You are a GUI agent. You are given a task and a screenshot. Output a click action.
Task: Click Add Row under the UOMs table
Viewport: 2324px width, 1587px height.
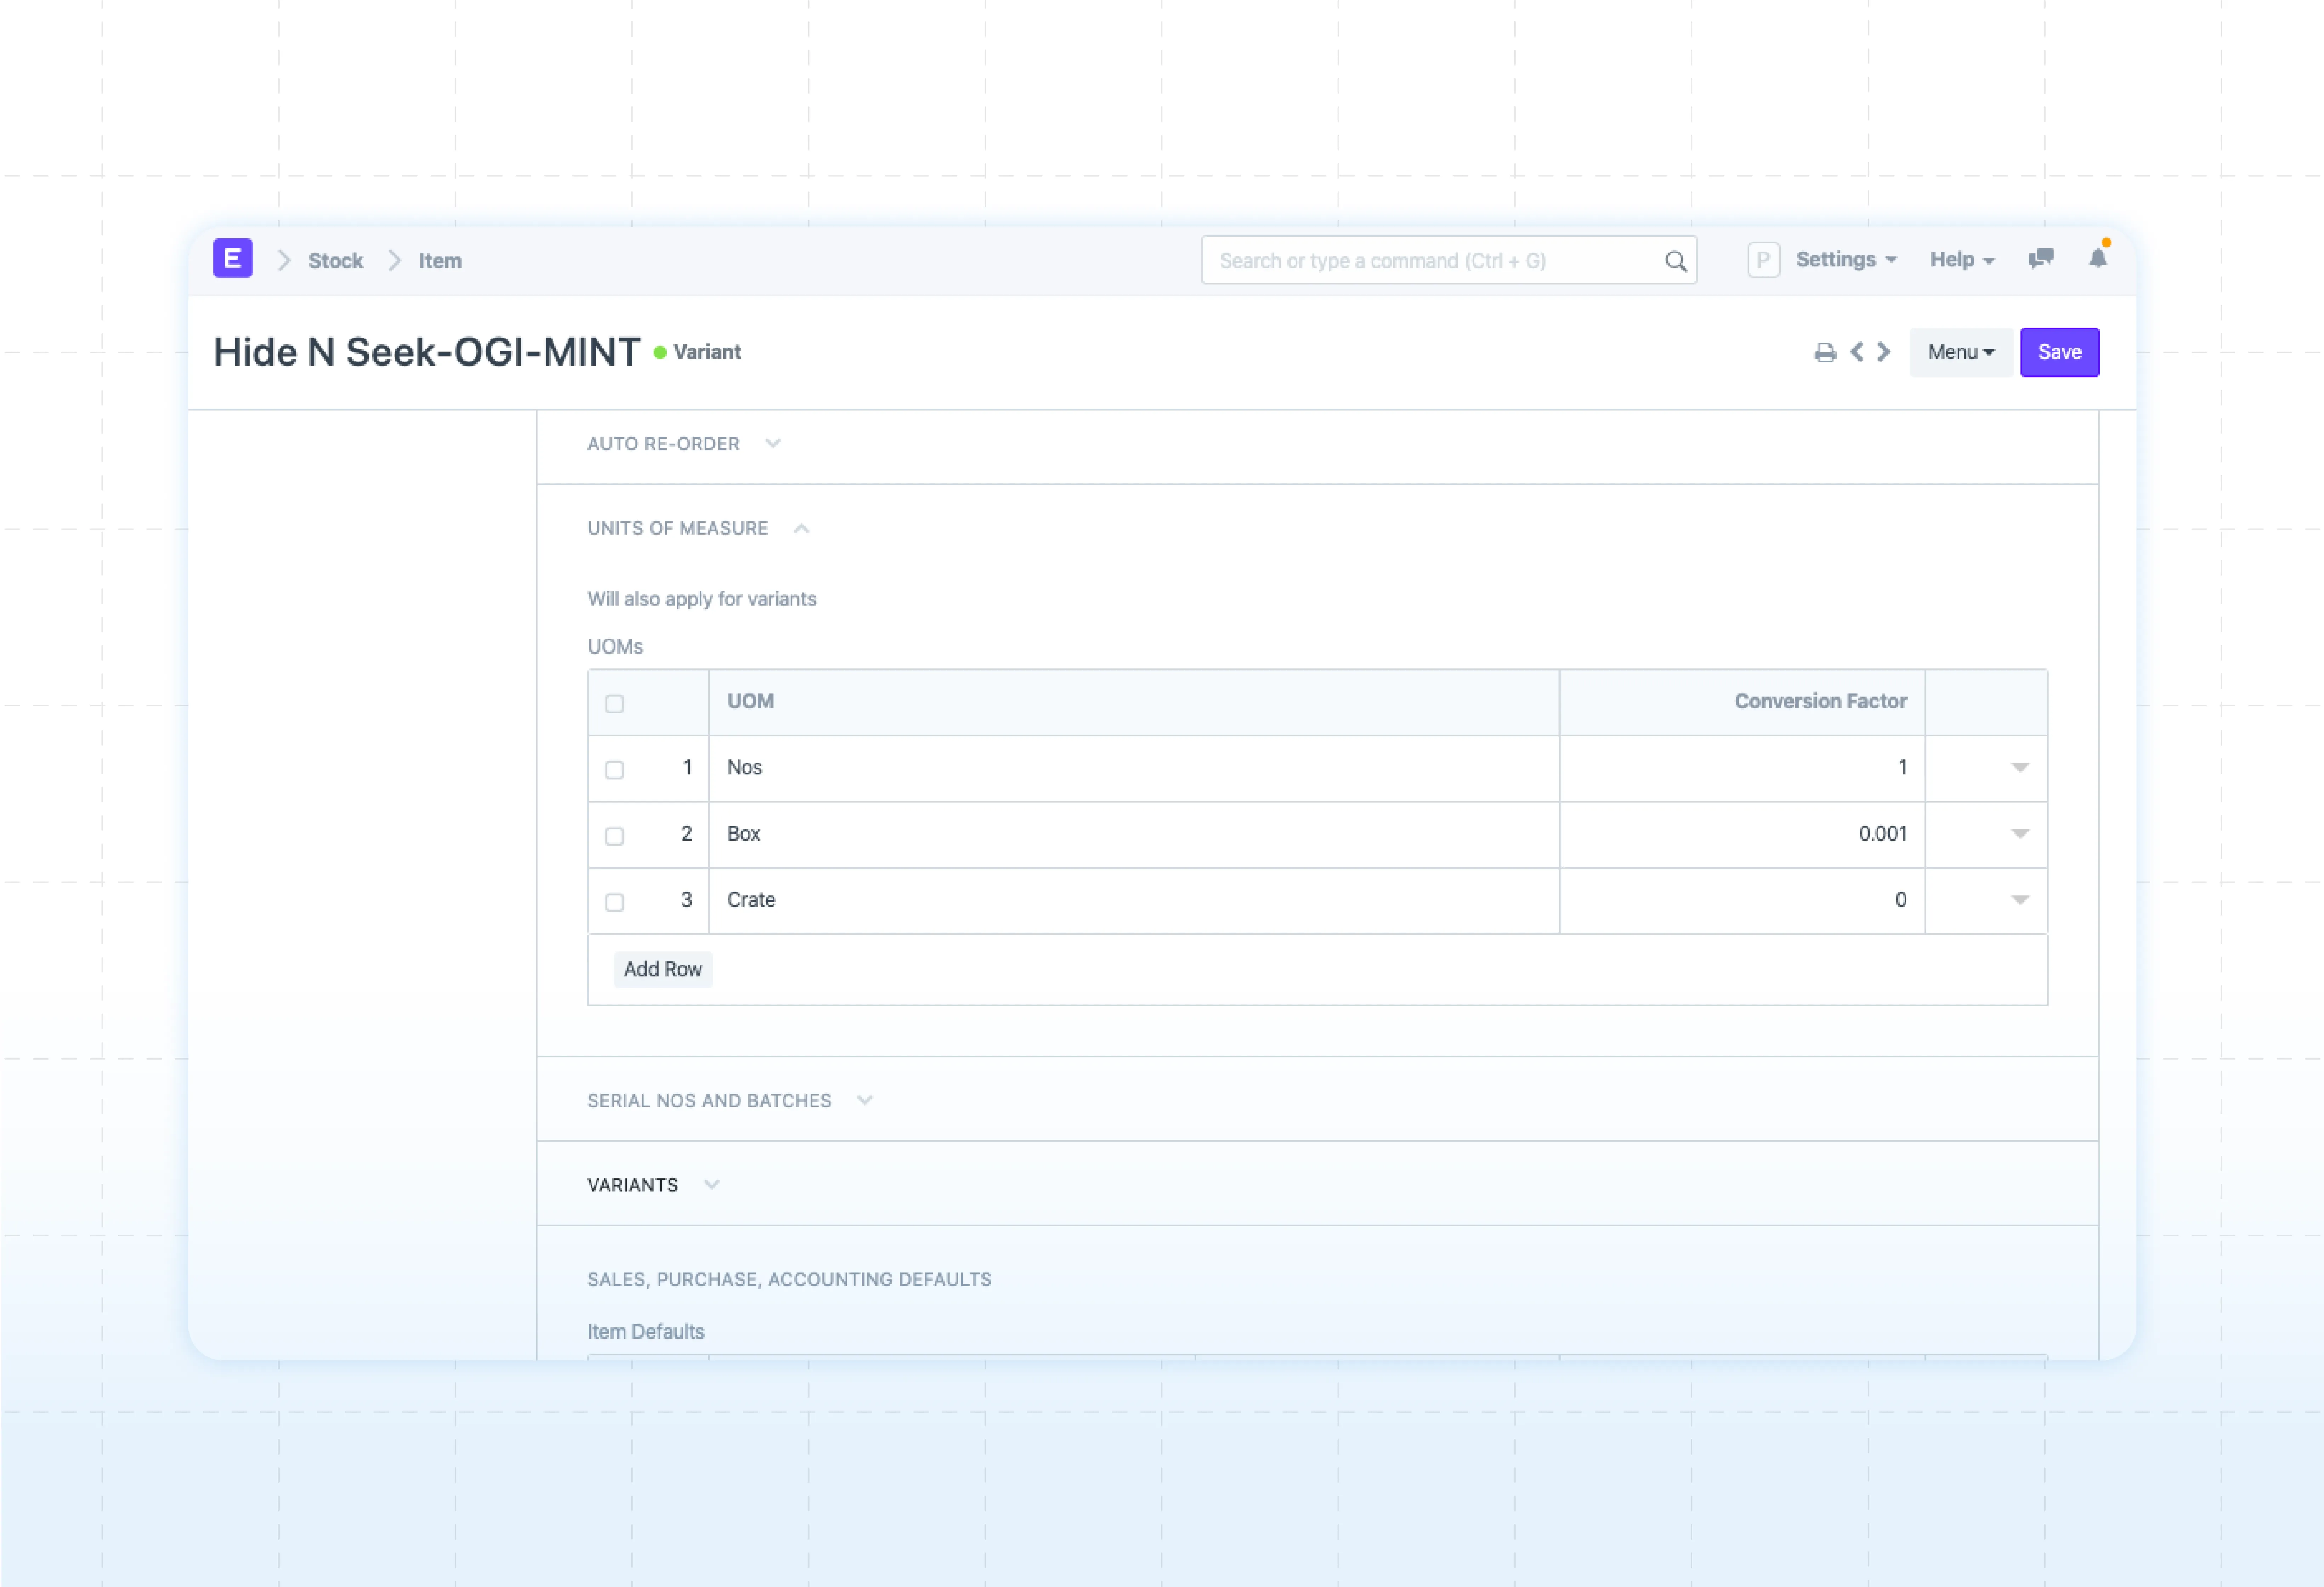click(662, 969)
